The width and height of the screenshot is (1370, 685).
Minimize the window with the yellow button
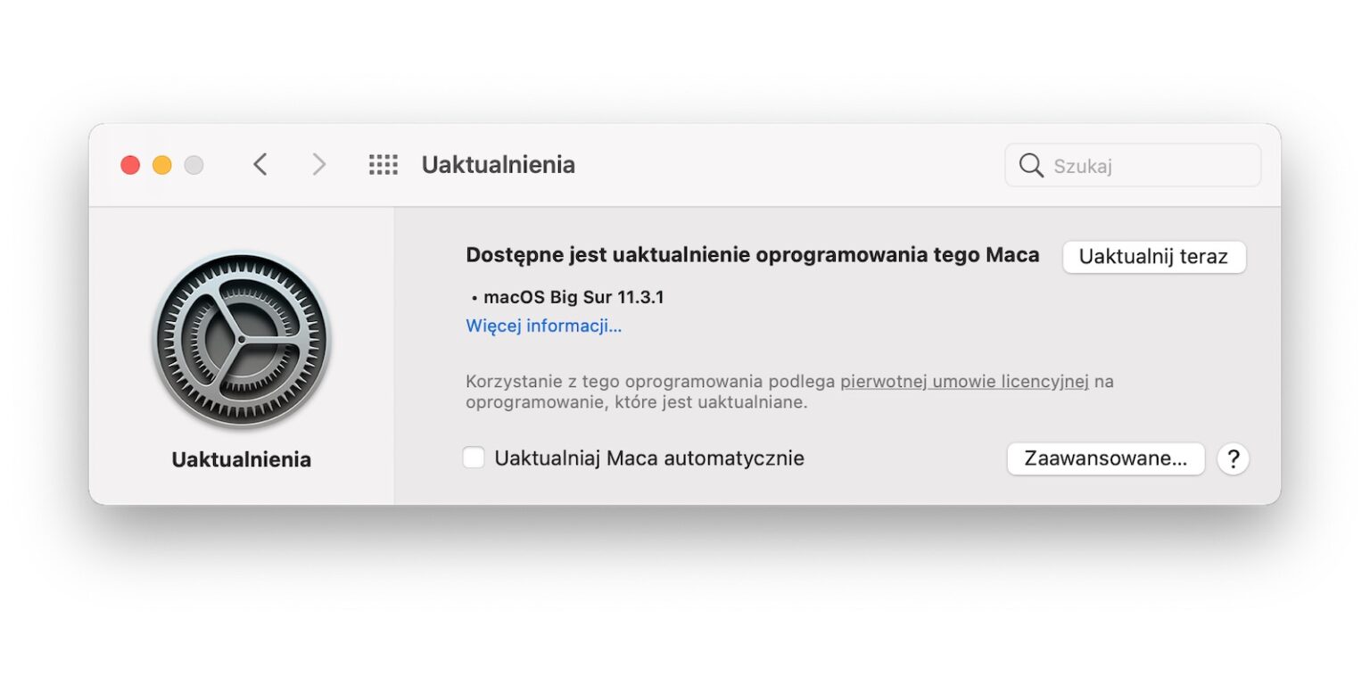pyautogui.click(x=162, y=165)
